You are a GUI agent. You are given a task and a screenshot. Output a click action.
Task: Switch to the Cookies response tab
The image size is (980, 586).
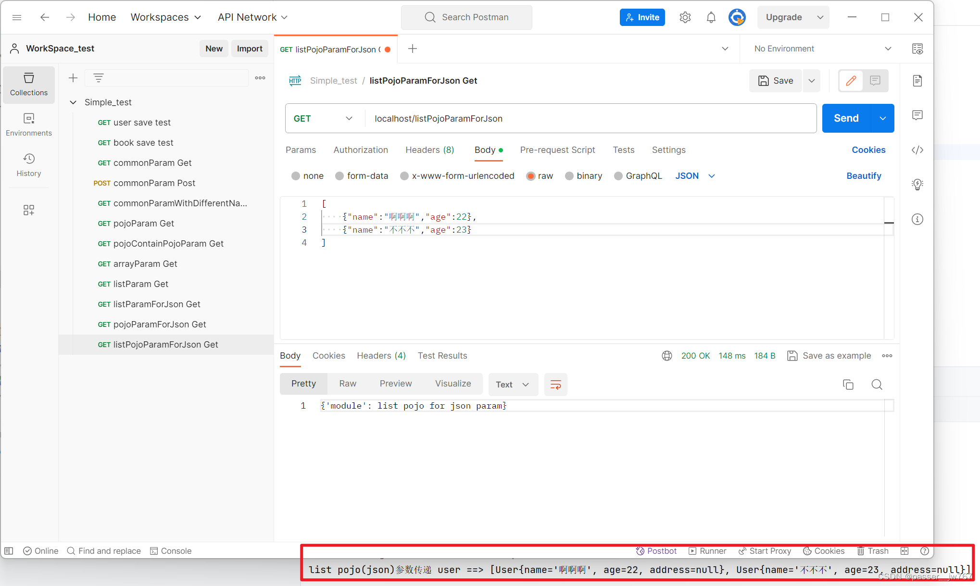click(328, 355)
